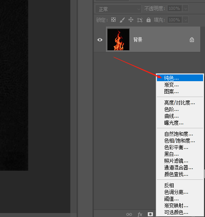Click the add layer mask icon
Screen dimensions: 205x217
tap(150, 214)
